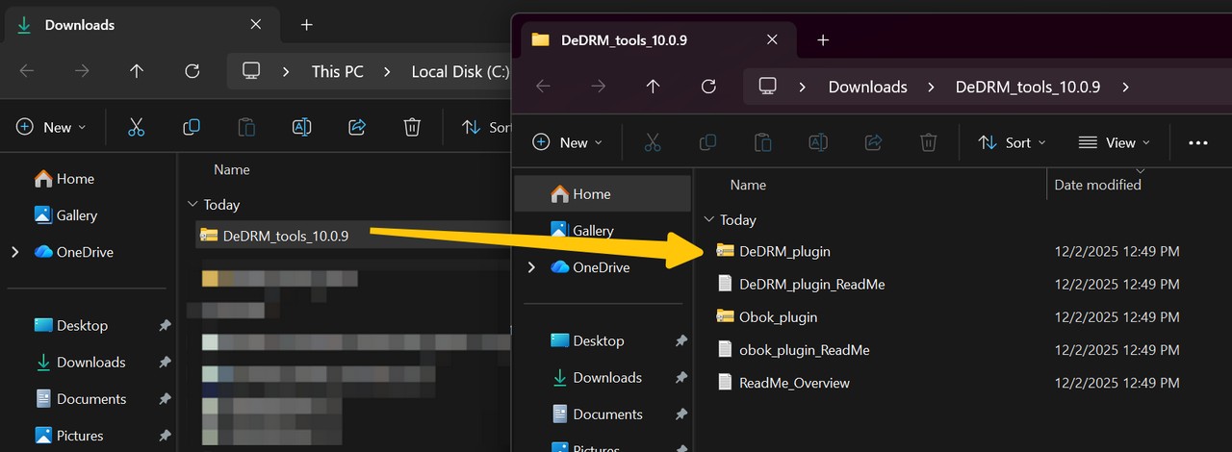1232x452 pixels.
Task: Sort by Name column in DeDRM_tools window
Action: (748, 185)
